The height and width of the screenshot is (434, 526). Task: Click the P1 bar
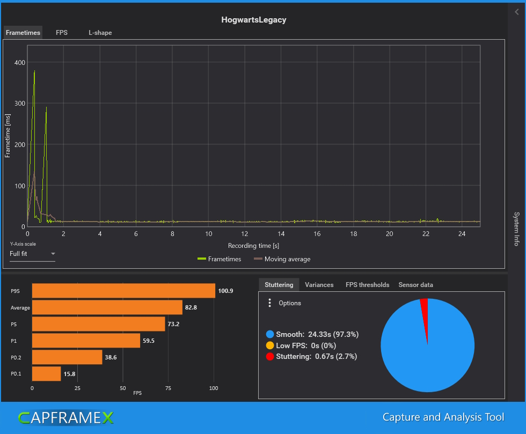[86, 341]
